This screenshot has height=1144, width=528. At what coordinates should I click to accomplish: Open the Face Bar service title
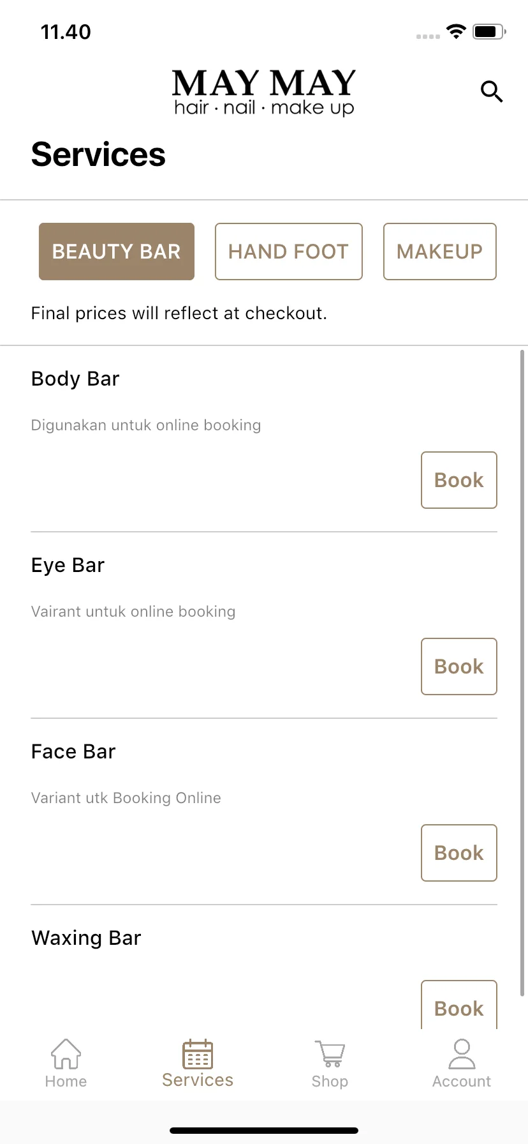pos(73,751)
